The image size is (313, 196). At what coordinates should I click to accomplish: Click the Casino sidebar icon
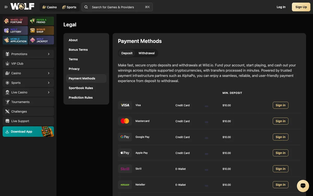click(7, 73)
